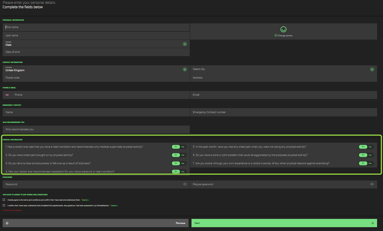Click the UK flag in Phone field
The width and height of the screenshot is (383, 231).
[7, 95]
